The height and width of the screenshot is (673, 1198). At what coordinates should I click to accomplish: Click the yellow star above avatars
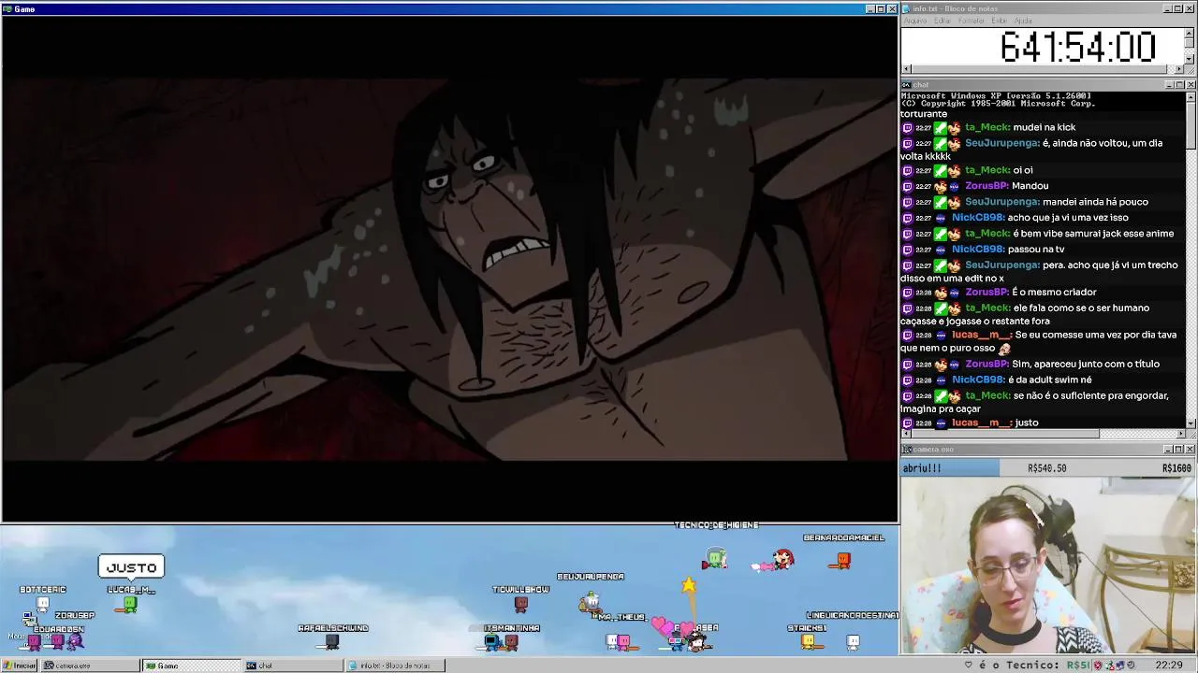pos(689,585)
